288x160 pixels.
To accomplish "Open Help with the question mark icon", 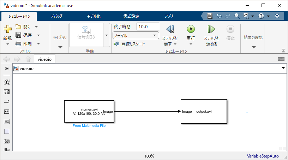I will [x=261, y=16].
